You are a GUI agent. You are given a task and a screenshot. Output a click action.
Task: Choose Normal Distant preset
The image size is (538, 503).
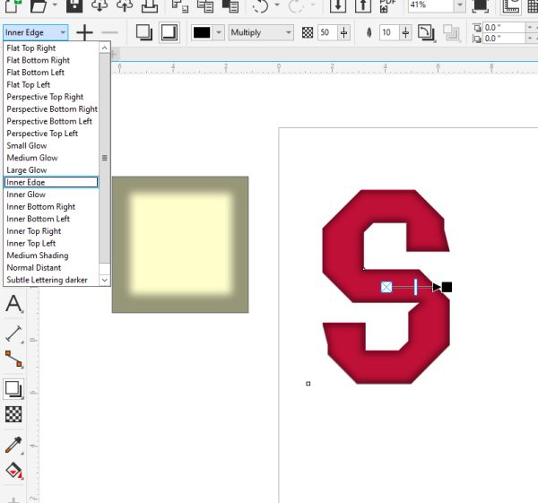point(51,267)
